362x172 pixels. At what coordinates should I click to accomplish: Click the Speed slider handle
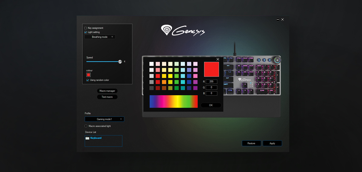coord(120,61)
